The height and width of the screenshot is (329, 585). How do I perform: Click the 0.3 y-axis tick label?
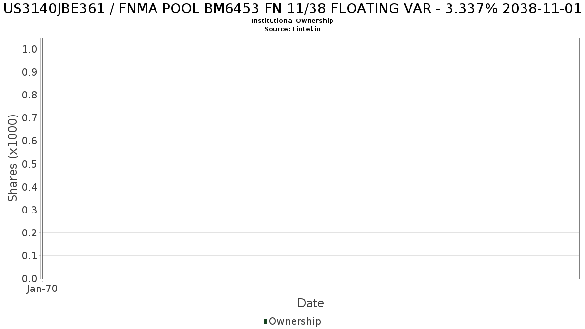[30, 210]
